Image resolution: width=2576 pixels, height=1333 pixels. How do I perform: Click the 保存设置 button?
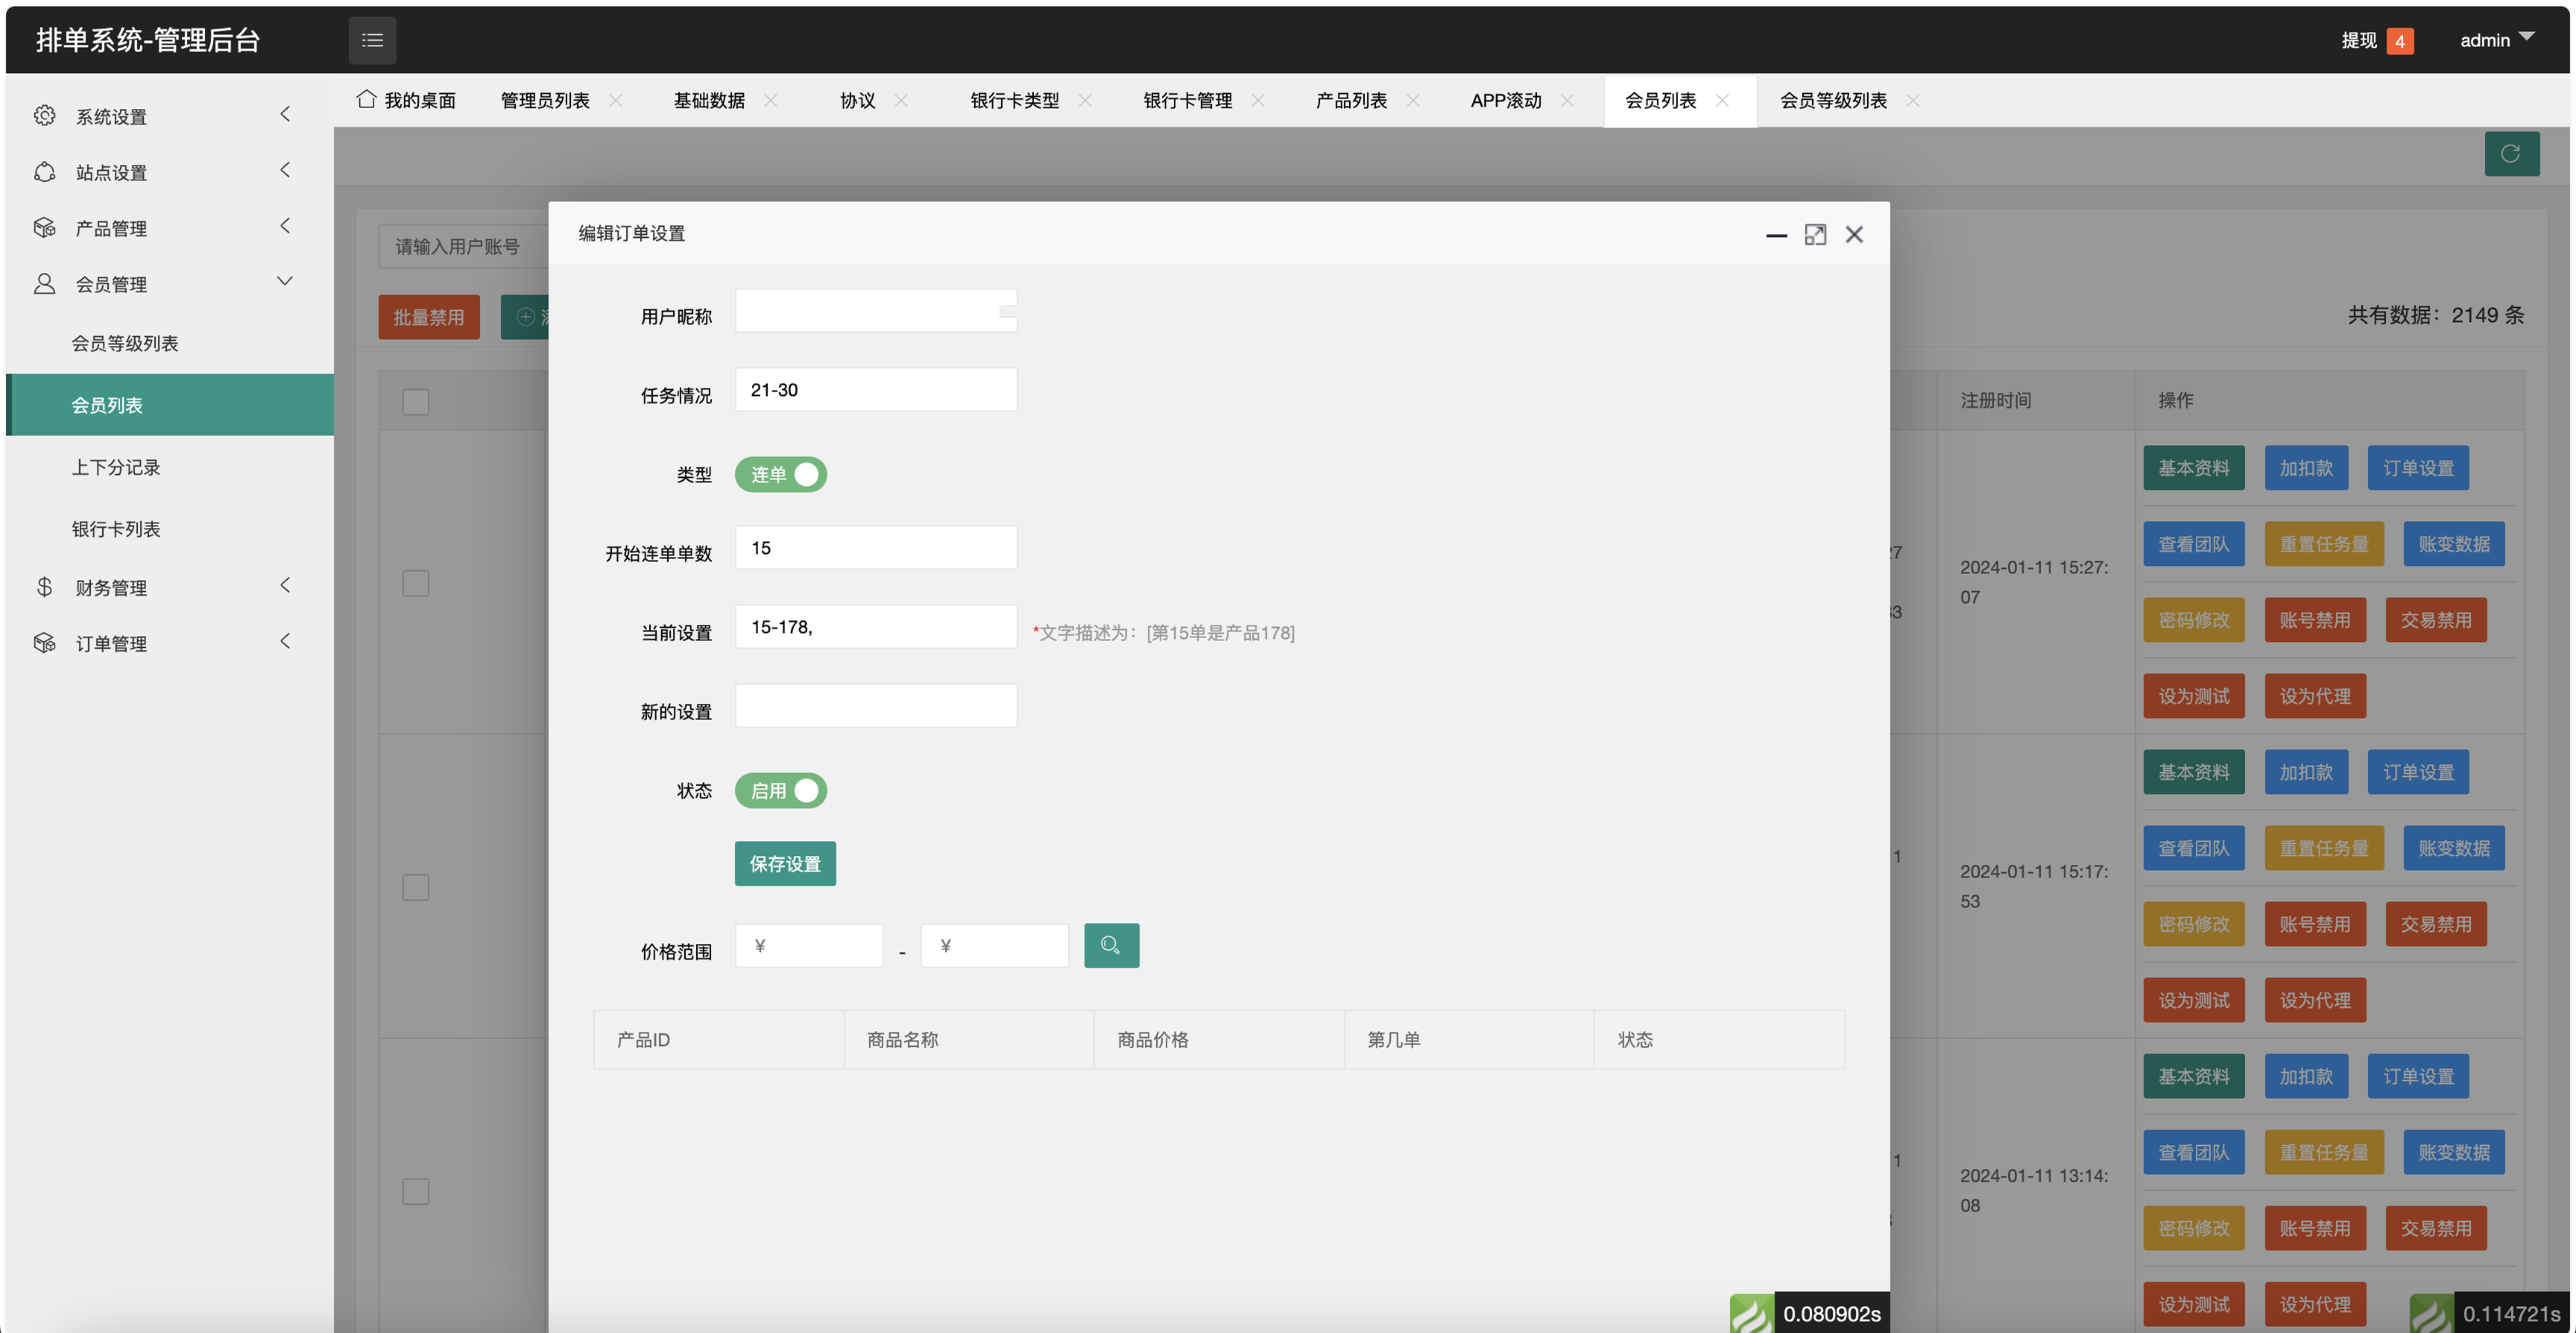(x=784, y=864)
